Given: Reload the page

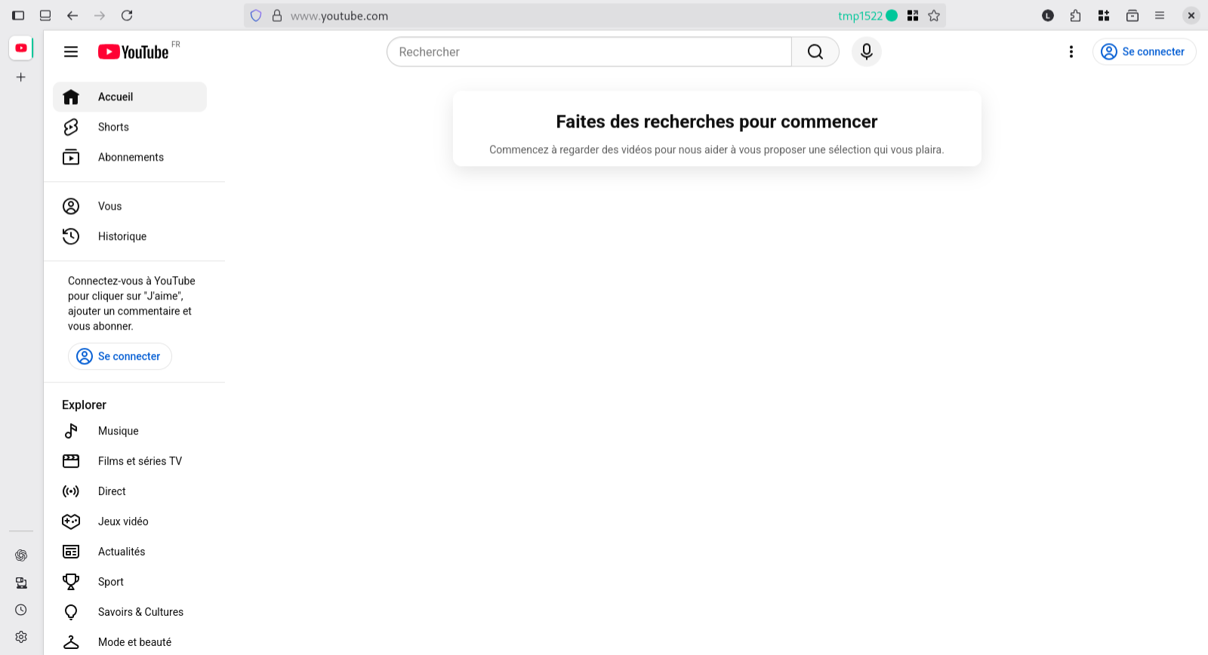Looking at the screenshot, I should coord(127,16).
